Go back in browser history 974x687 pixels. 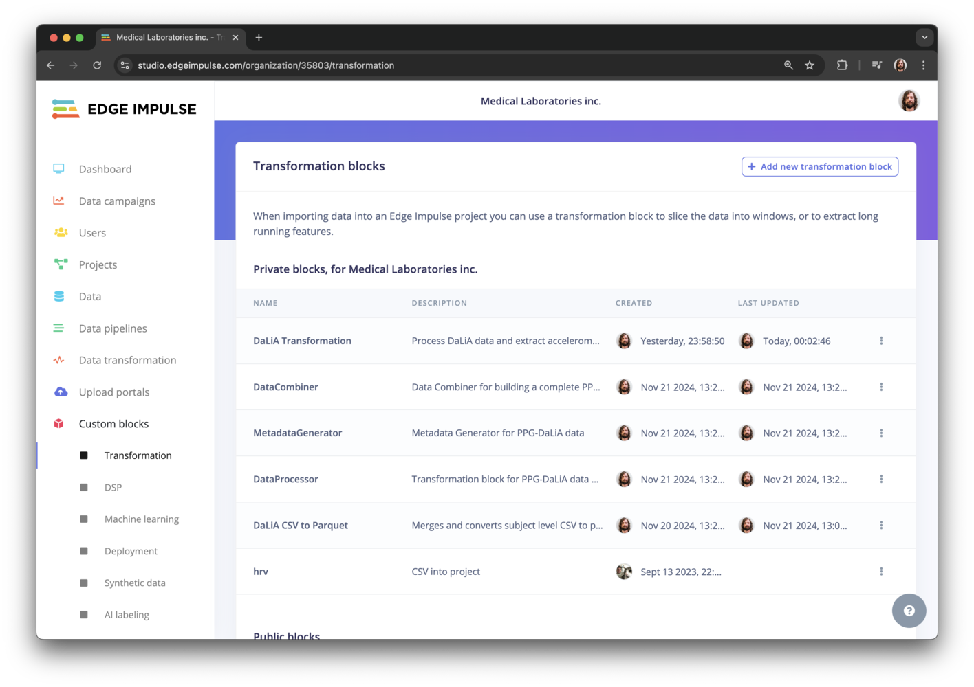(x=51, y=65)
